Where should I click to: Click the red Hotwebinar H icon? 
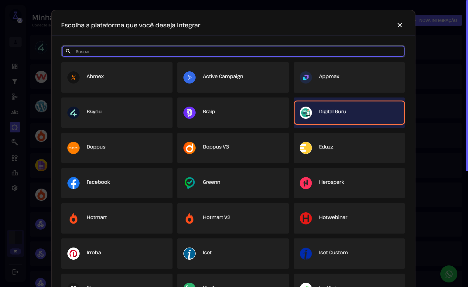(306, 218)
